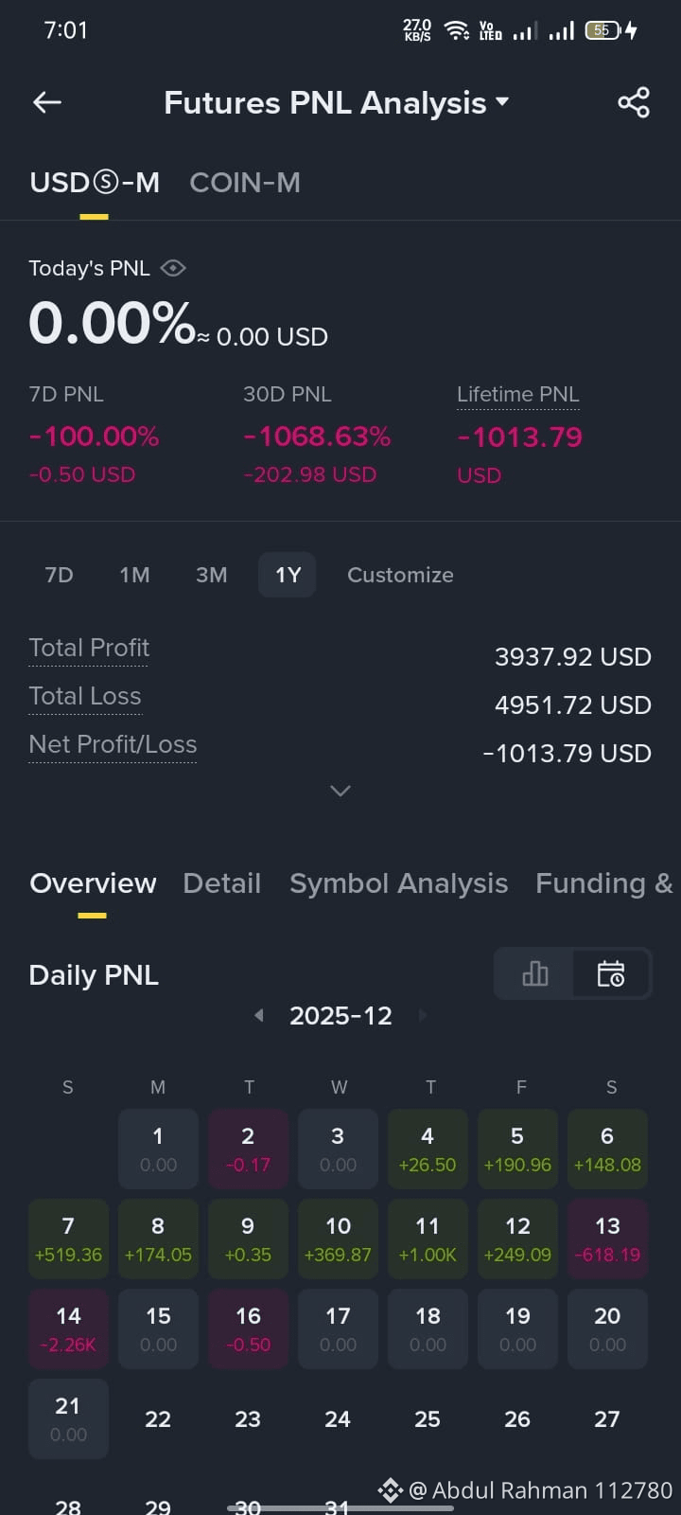Select December 11 calendar cell
681x1515 pixels.
pyautogui.click(x=428, y=1239)
